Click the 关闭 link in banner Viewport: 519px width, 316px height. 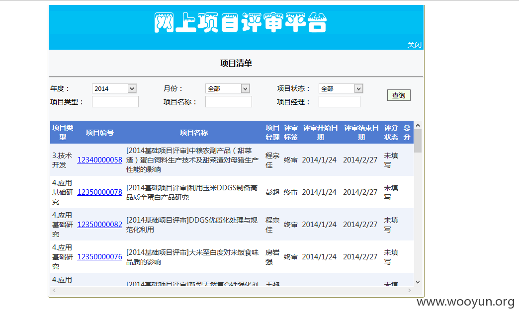(414, 45)
